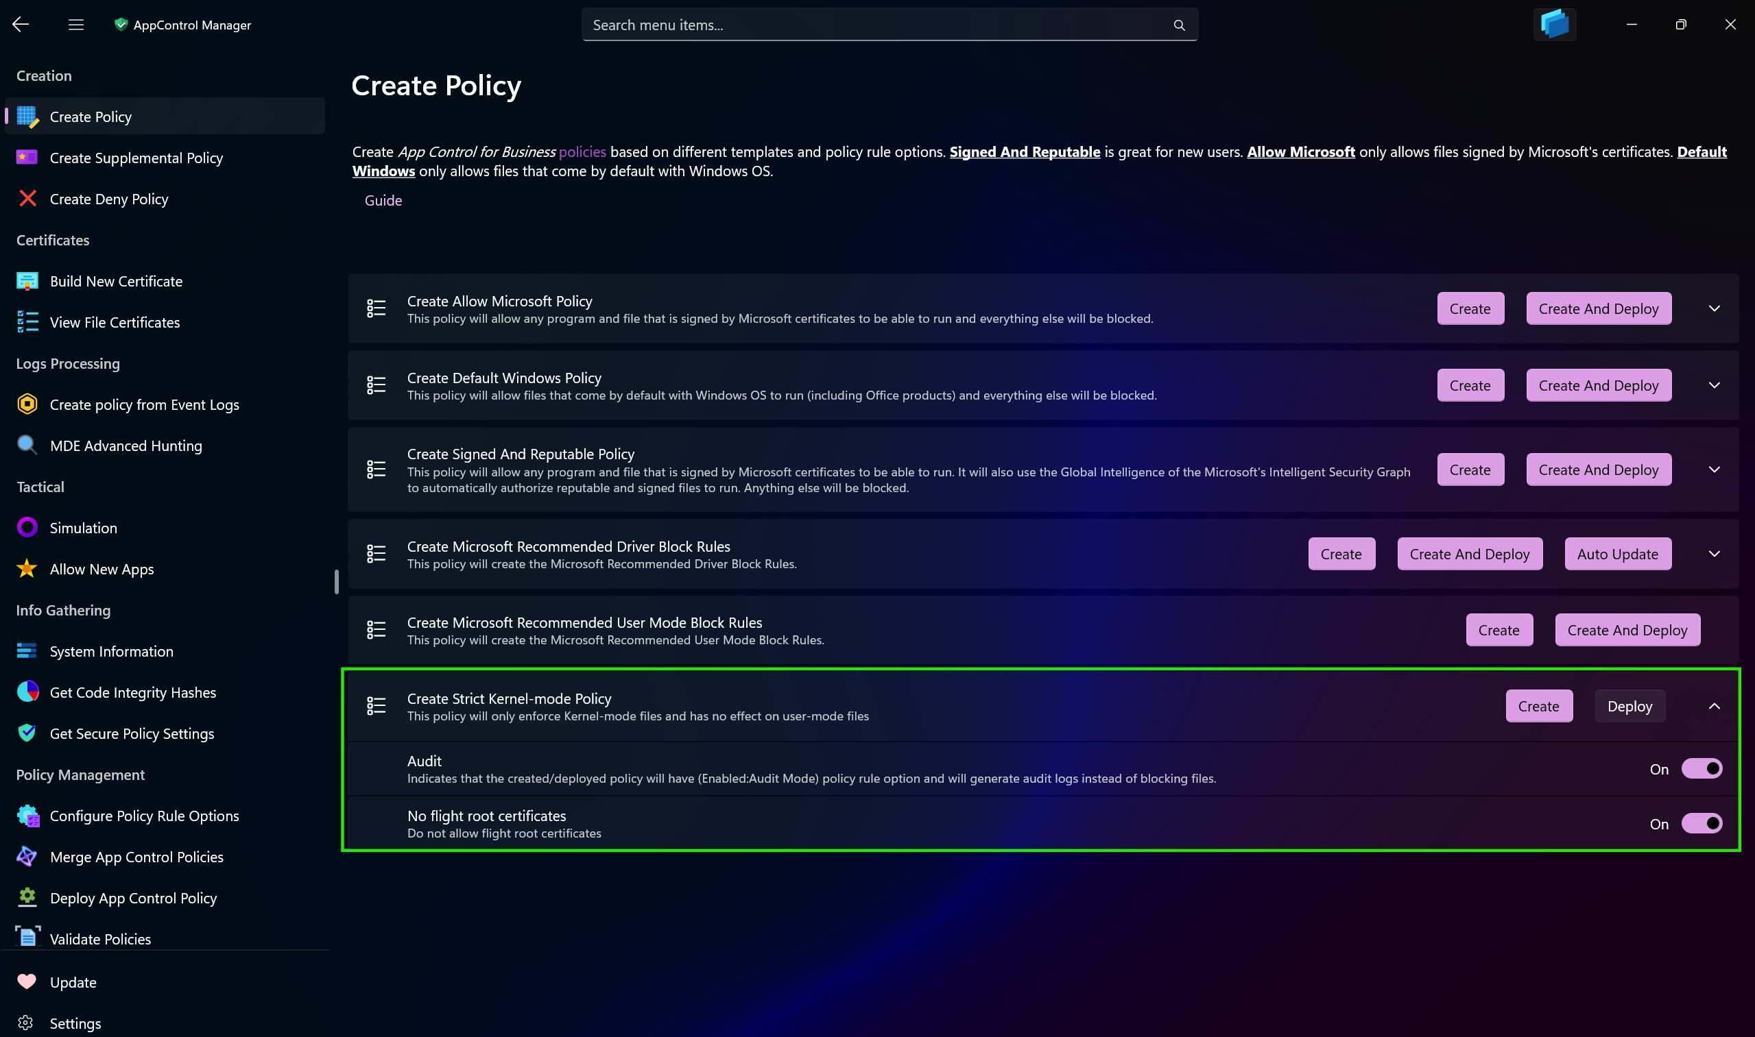The height and width of the screenshot is (1037, 1755).
Task: Click the sidebar vertical scrollbar
Action: pyautogui.click(x=336, y=582)
